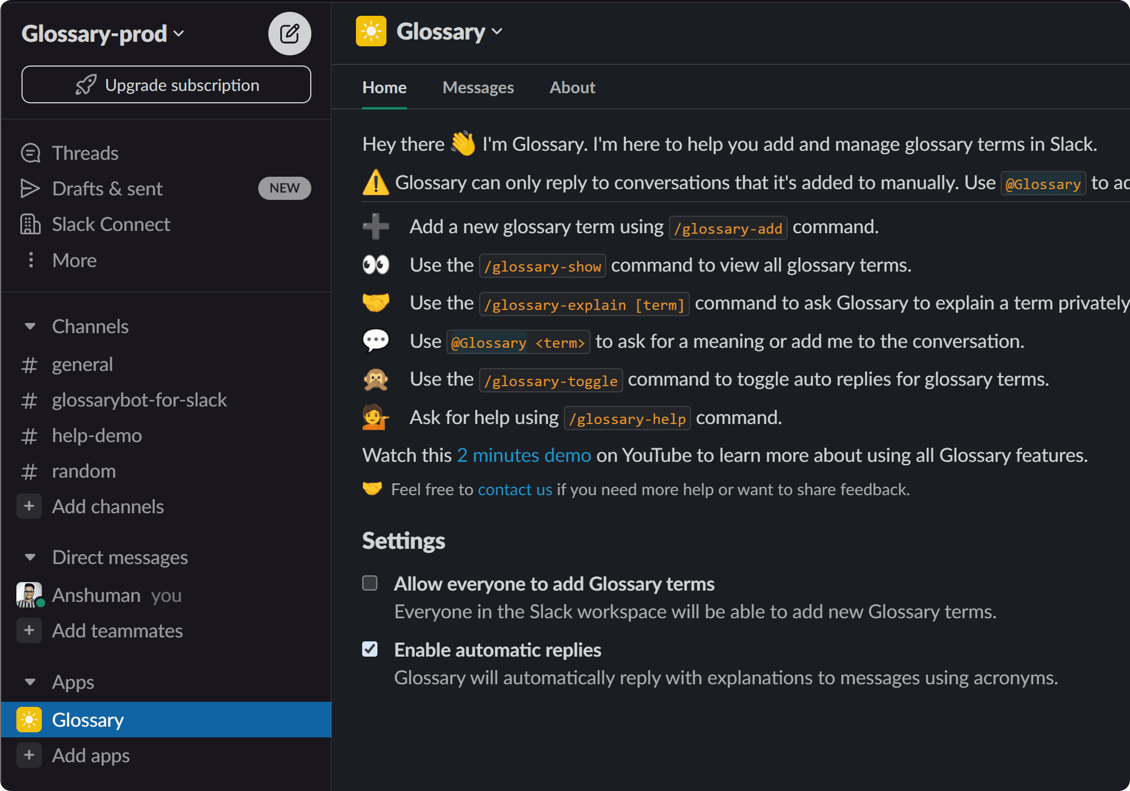
Task: Collapse the Direct messages section
Action: [x=29, y=557]
